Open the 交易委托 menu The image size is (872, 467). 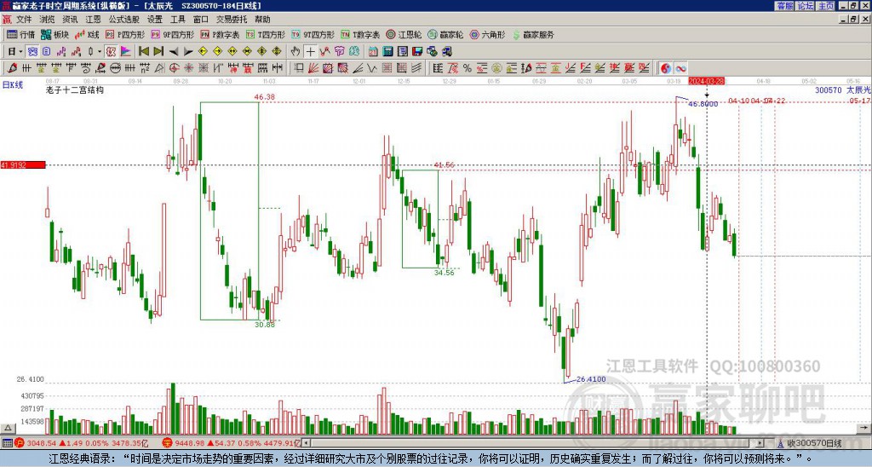[x=232, y=20]
